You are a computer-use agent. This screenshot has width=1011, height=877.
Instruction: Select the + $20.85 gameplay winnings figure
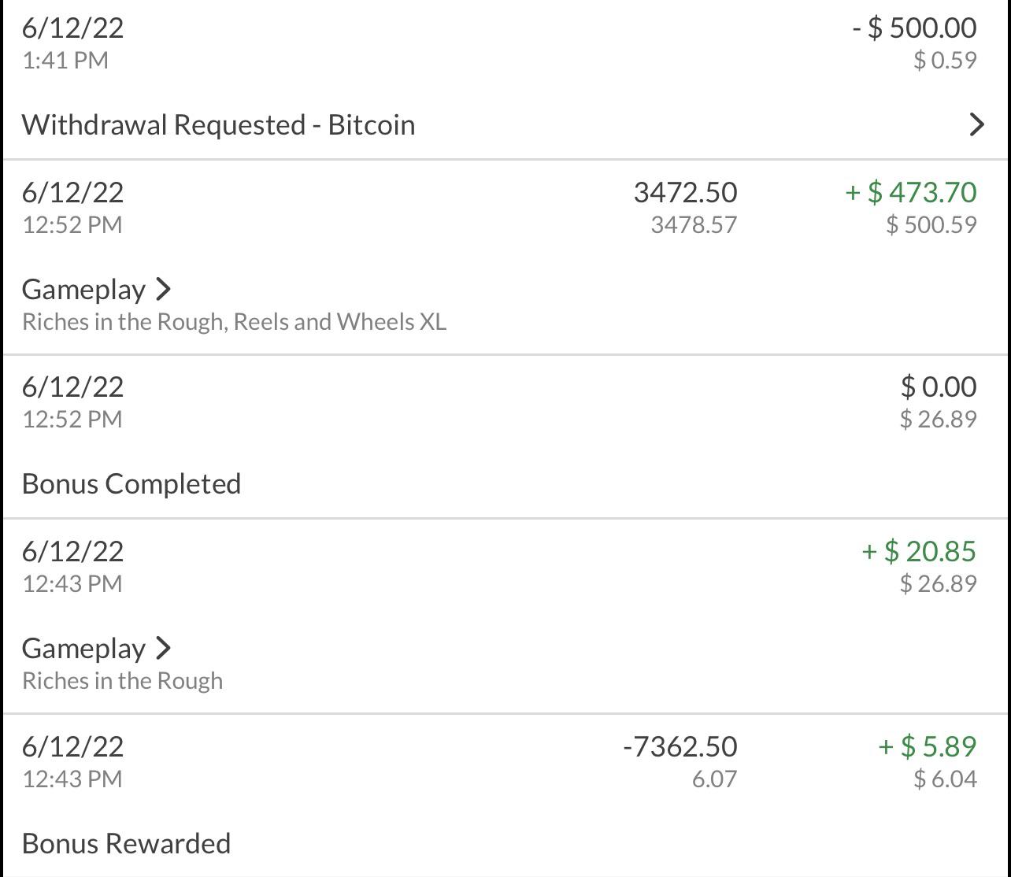pyautogui.click(x=920, y=552)
